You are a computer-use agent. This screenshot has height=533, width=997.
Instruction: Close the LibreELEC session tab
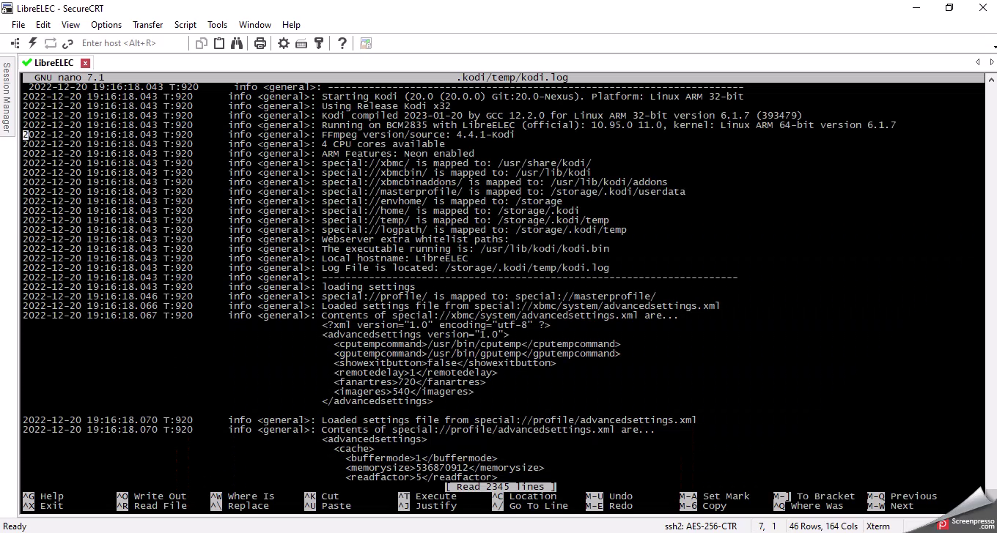(x=85, y=63)
